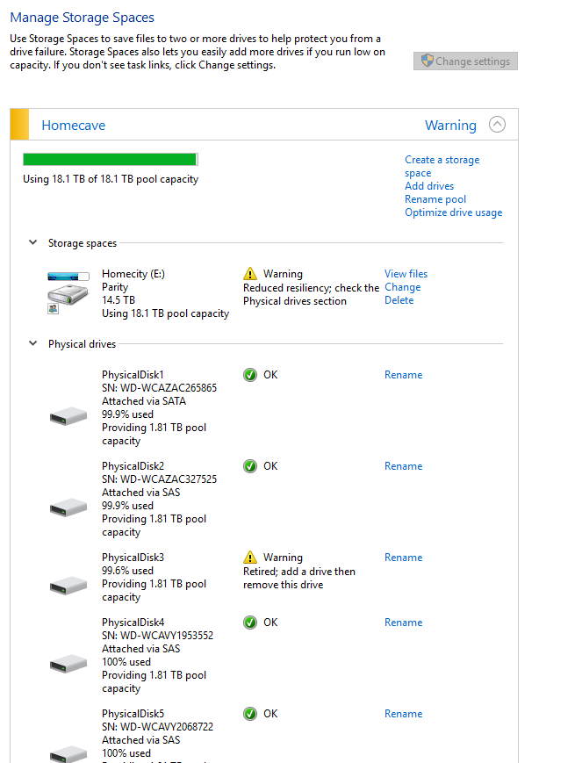Click the PhysicalDisk1 drive icon

click(68, 414)
